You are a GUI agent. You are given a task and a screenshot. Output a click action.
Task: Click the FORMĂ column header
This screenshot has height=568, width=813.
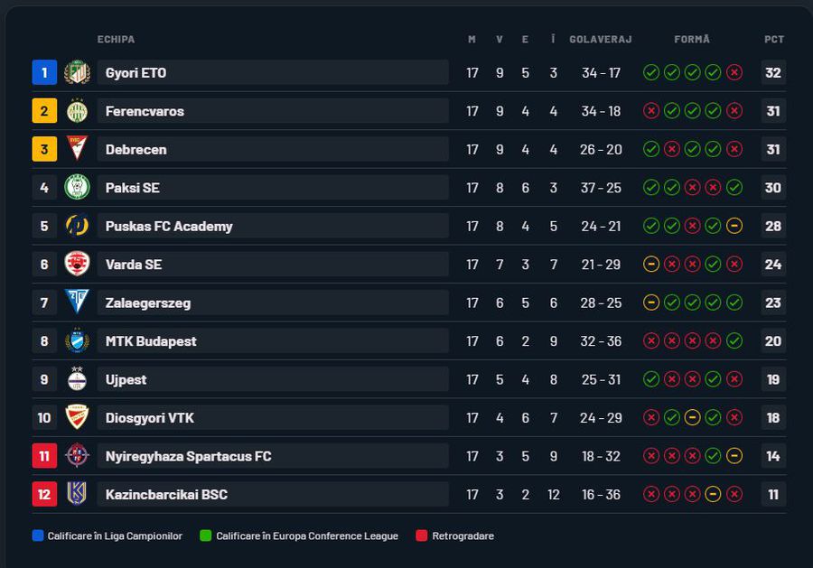pyautogui.click(x=692, y=40)
